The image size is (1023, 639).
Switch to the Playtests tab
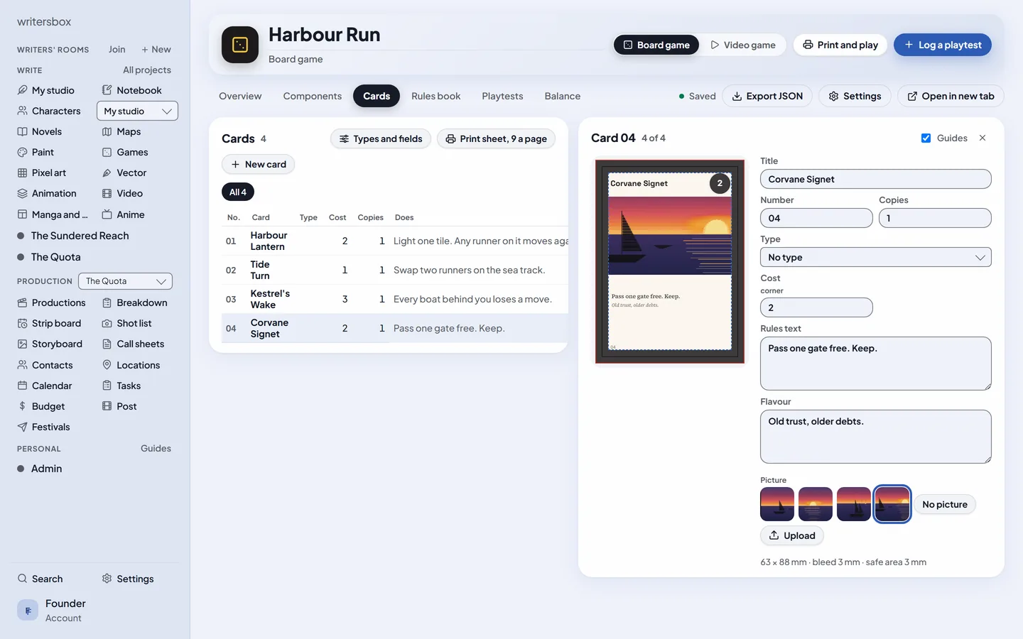click(x=502, y=96)
